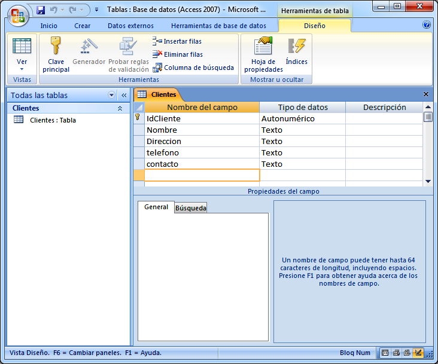Click the IdCliente field name cell
The width and height of the screenshot is (438, 364).
click(x=202, y=118)
